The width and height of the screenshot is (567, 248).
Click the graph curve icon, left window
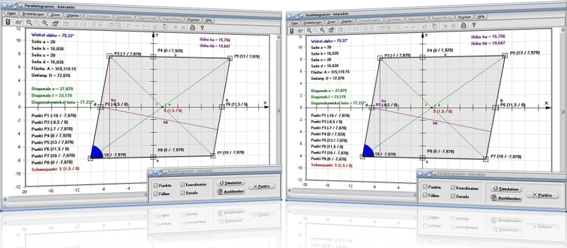tap(19, 23)
